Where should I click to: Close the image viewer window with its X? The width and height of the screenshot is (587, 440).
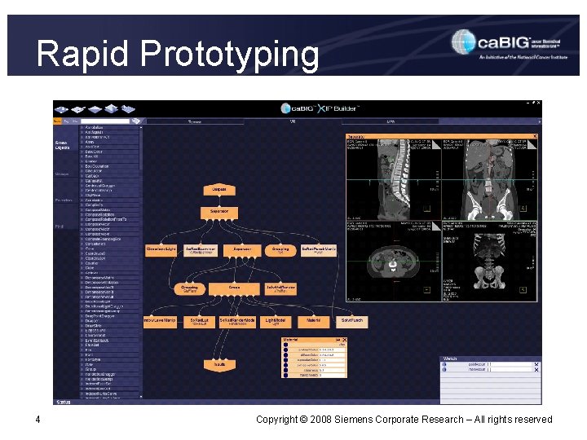pos(535,137)
